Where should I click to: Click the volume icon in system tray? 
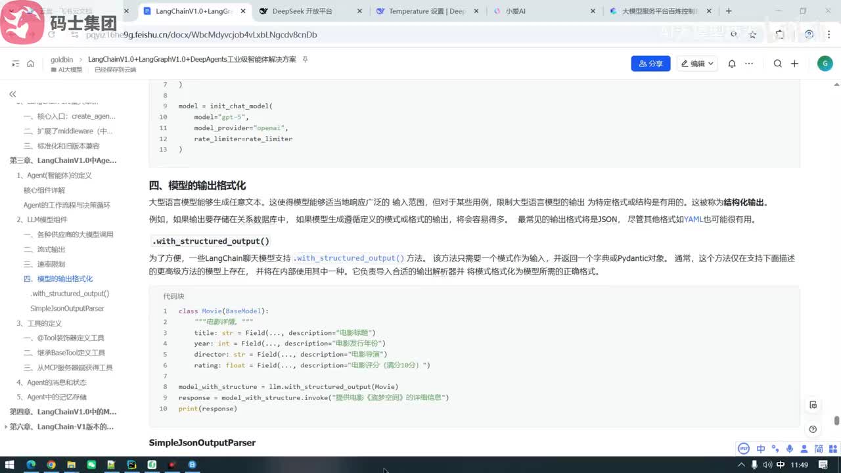768,464
